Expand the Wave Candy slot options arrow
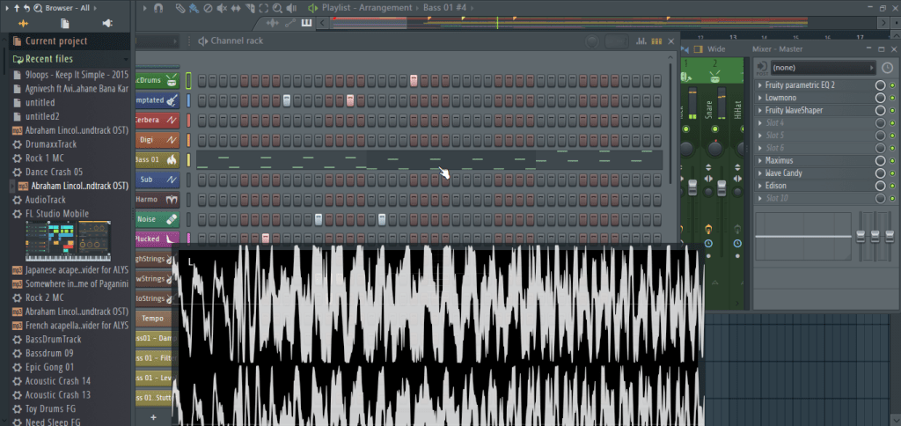 (759, 174)
